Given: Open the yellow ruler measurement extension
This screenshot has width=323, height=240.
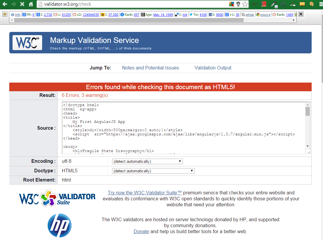Looking at the screenshot, I should click(302, 4).
